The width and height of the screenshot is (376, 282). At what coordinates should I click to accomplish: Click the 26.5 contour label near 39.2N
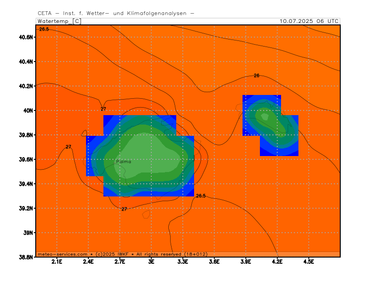coord(201,196)
